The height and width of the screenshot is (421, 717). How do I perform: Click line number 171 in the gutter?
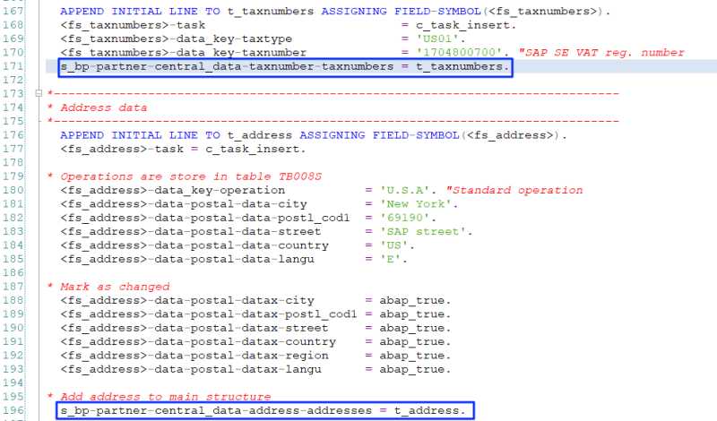point(13,67)
